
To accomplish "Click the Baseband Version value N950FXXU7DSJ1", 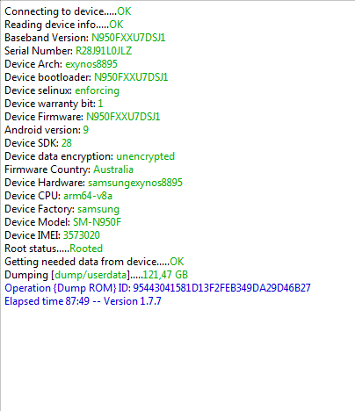I will pyautogui.click(x=128, y=38).
